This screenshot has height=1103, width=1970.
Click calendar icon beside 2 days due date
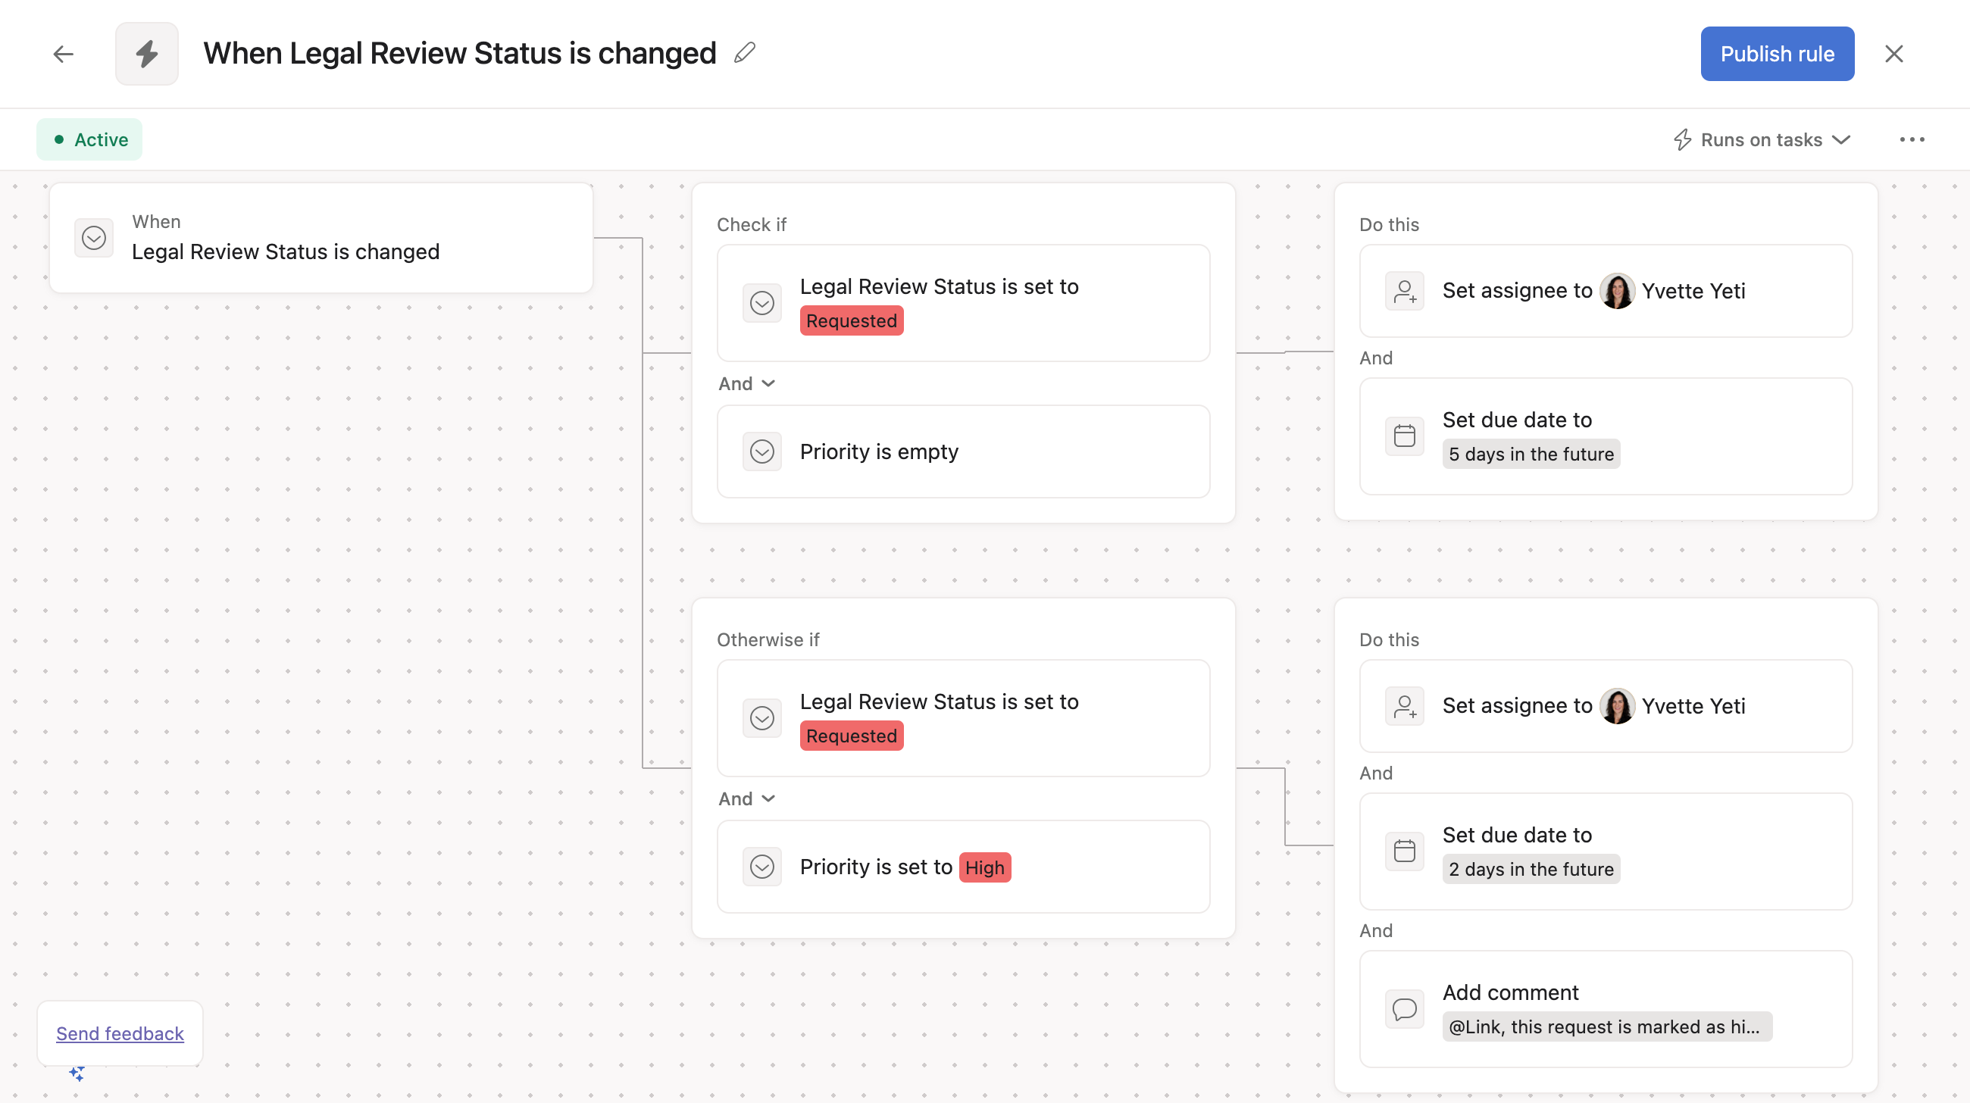pos(1404,851)
